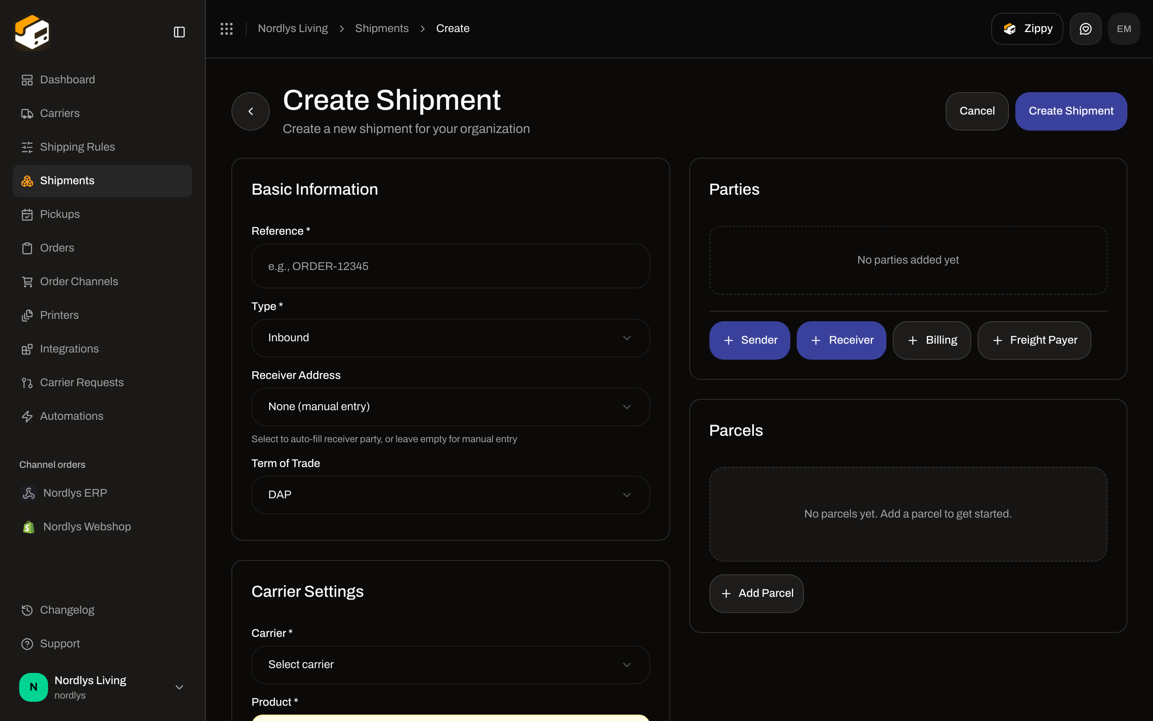Screen dimensions: 1153x721
Task: Click the Printers icon in sidebar
Action: 27,315
